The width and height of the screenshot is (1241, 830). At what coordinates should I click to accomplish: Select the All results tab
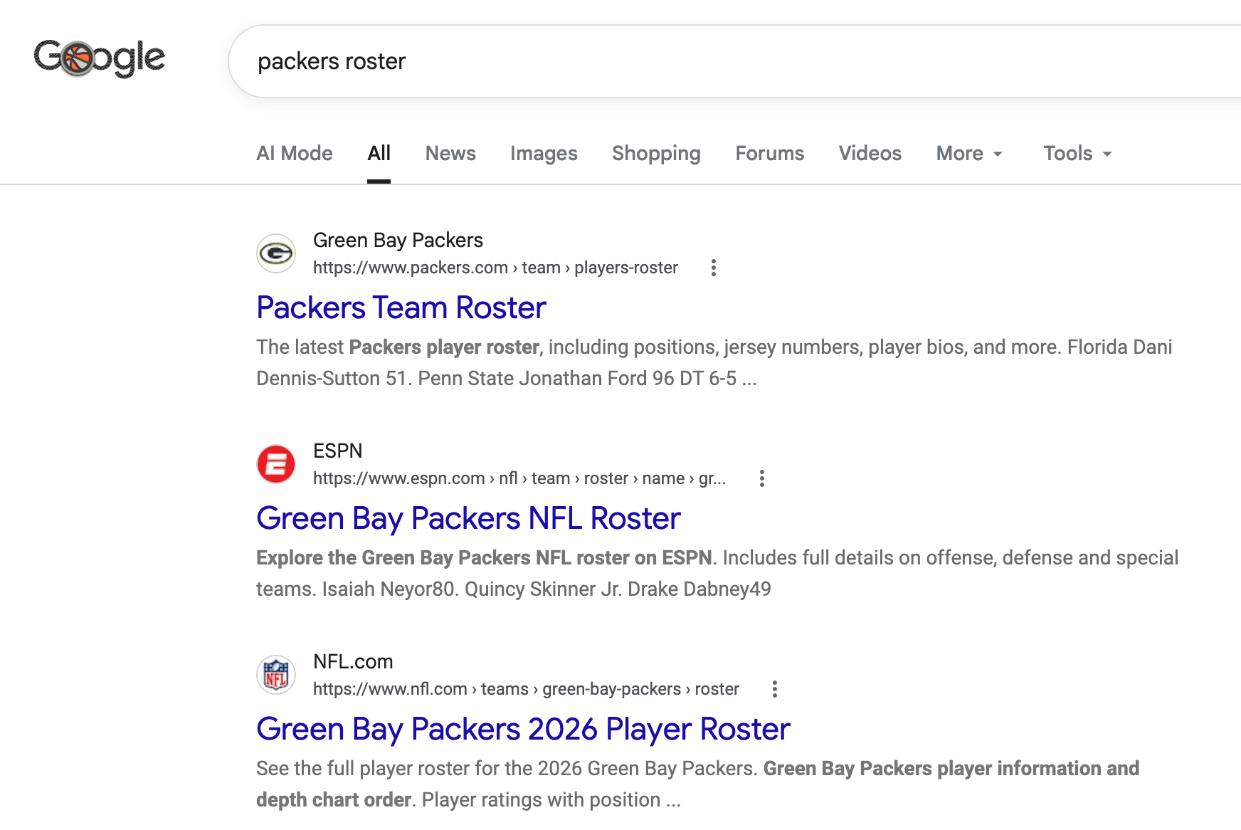click(379, 153)
